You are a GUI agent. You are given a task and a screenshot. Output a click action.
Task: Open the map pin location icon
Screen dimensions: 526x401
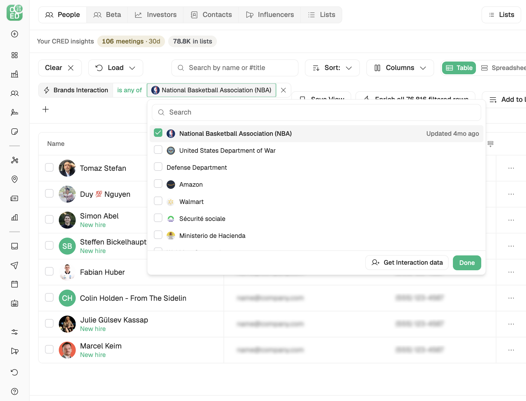click(15, 179)
